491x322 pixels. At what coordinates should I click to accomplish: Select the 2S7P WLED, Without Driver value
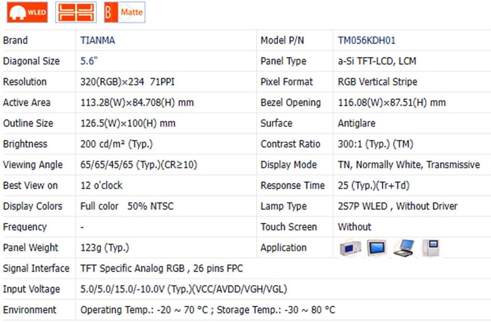tap(398, 206)
